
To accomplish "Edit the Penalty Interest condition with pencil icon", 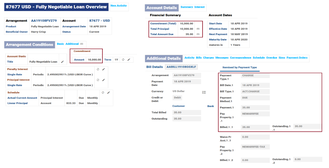I will pyautogui.click(x=103, y=69).
